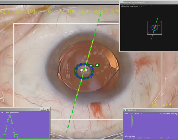
Task: Click the blobs in binary image window icon
Action: [122, 3]
